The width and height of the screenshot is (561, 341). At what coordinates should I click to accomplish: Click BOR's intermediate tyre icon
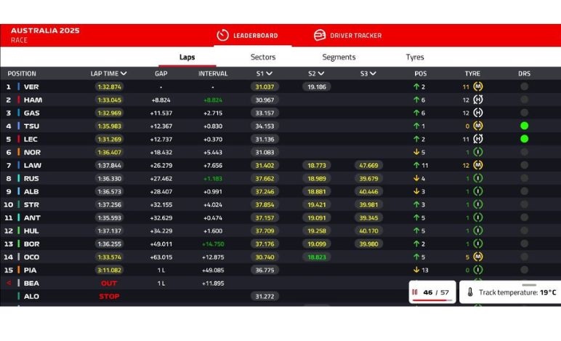pos(478,244)
